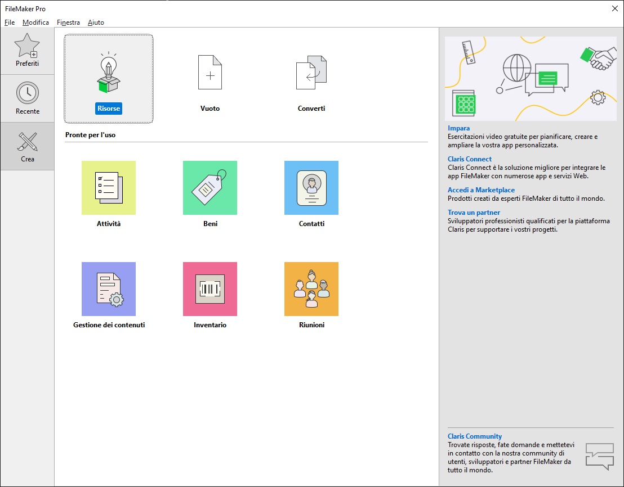Click the Accedi a Marketplace link
624x487 pixels.
point(481,190)
